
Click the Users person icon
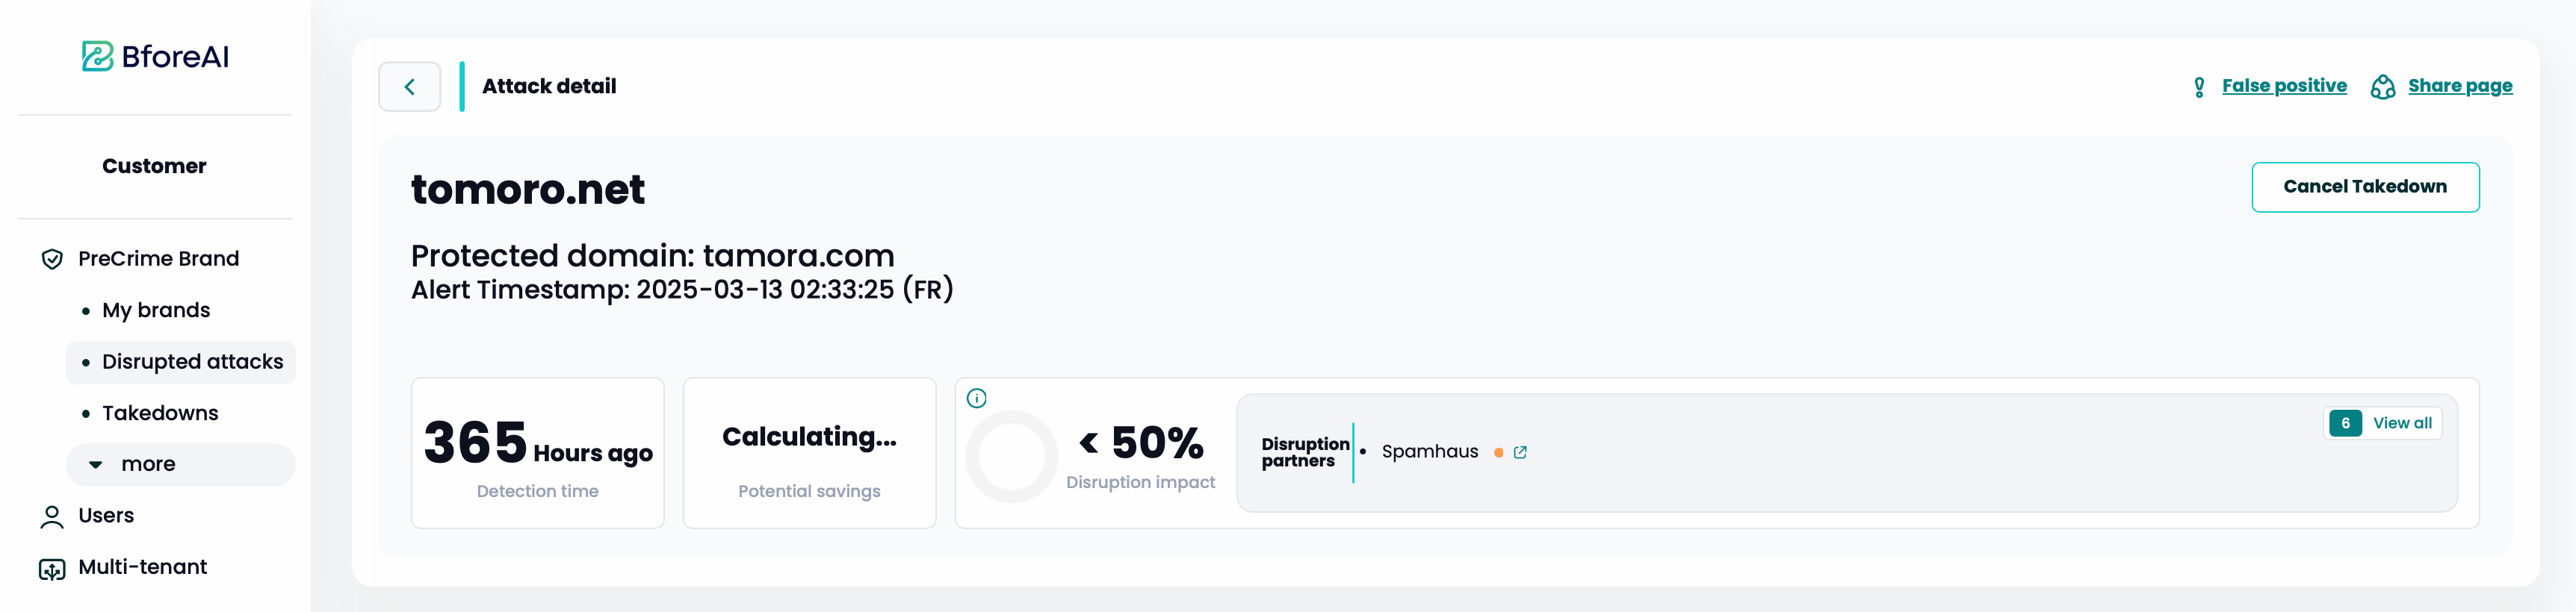pos(52,516)
